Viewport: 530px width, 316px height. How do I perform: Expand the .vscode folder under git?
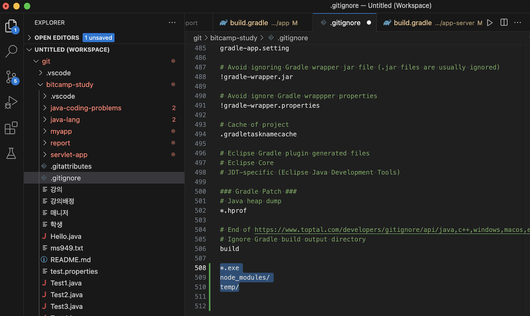click(41, 73)
